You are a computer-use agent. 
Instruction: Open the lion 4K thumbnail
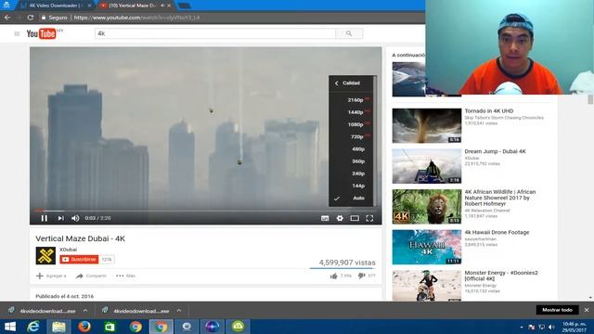click(x=427, y=206)
